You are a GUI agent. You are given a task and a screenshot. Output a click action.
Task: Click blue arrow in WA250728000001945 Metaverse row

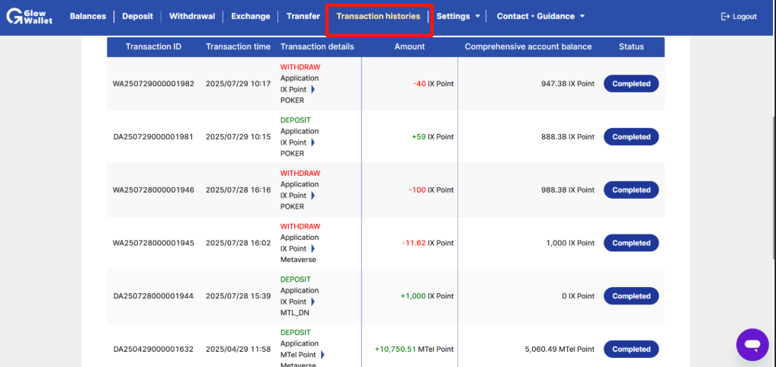313,249
